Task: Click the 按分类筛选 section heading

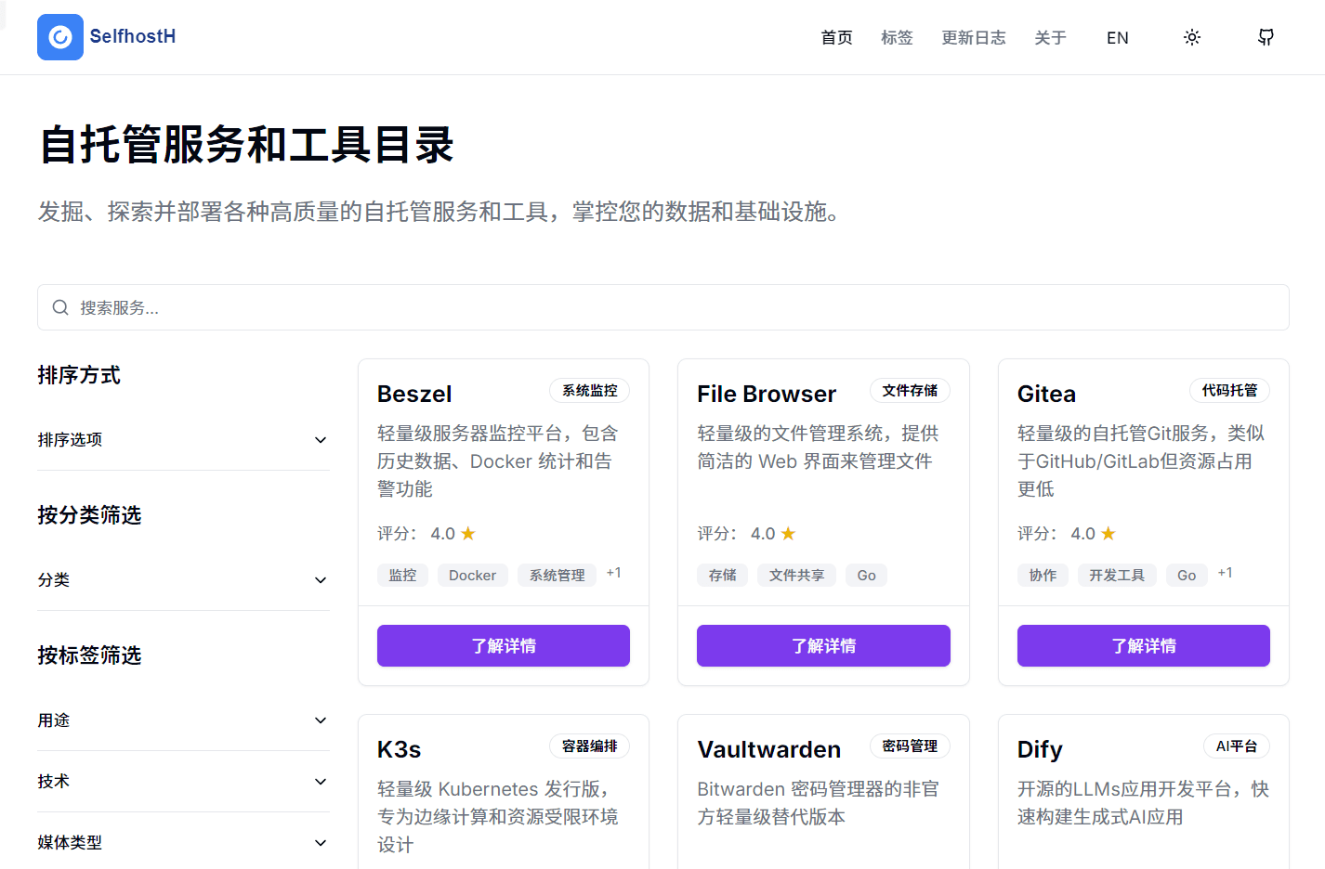Action: pos(89,515)
